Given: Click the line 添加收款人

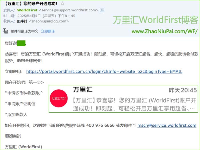Looking at the screenshot, I should 16,114.
